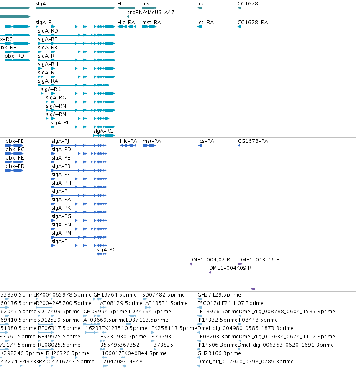This screenshot has height=368, width=356.
Task: Click the short slgA-RC transcript
Action: pyautogui.click(x=104, y=135)
